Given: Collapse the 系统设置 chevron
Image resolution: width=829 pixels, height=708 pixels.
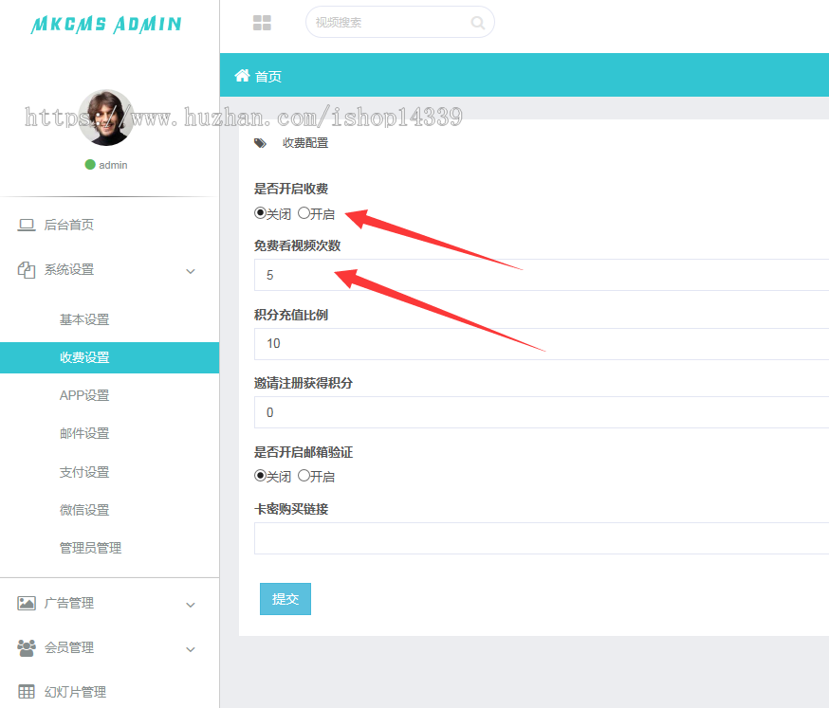Looking at the screenshot, I should pos(191,271).
